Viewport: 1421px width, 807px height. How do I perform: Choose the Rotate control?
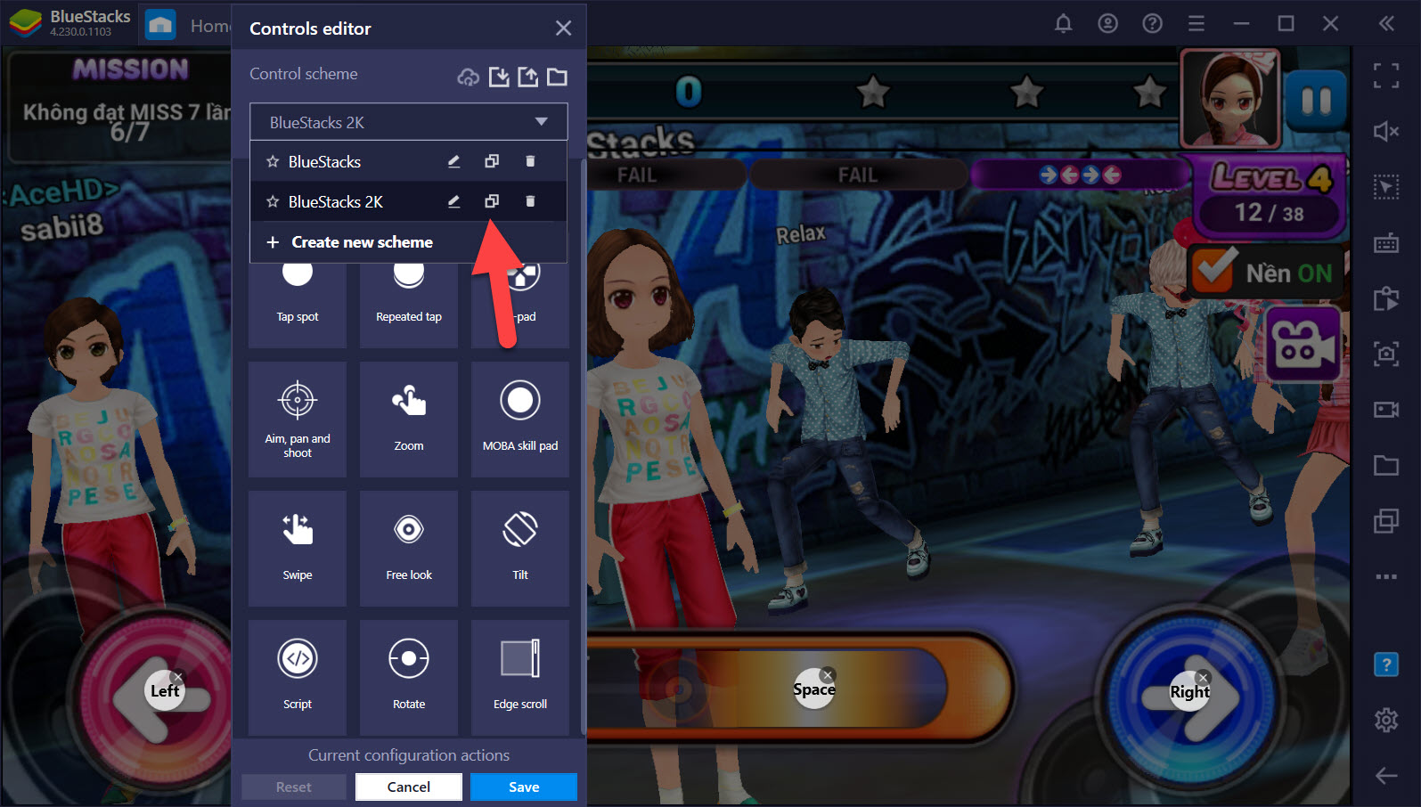pos(409,678)
